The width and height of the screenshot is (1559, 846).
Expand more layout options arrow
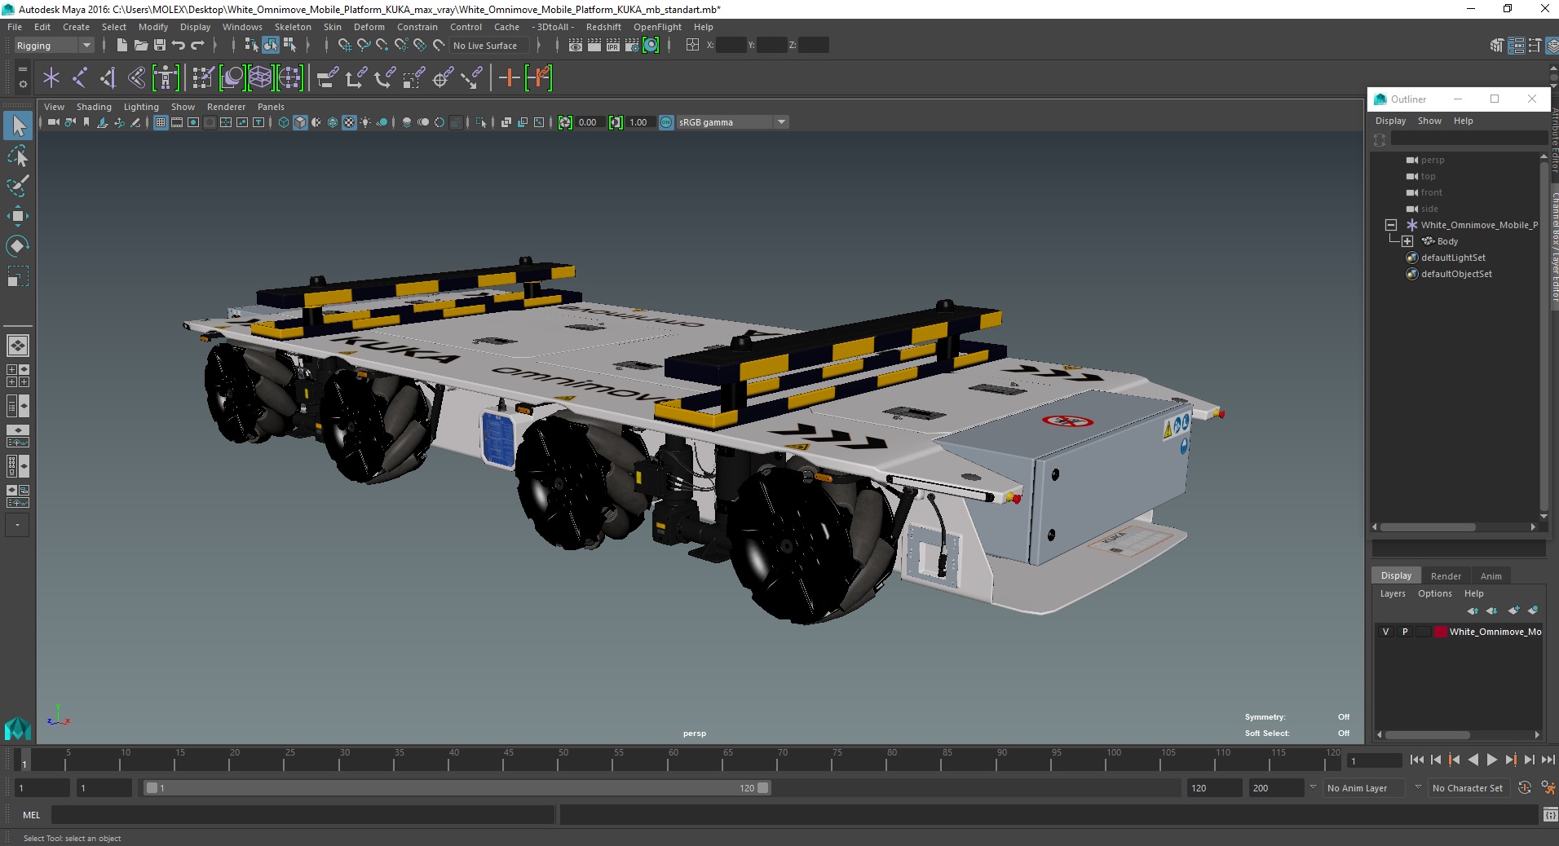point(18,526)
